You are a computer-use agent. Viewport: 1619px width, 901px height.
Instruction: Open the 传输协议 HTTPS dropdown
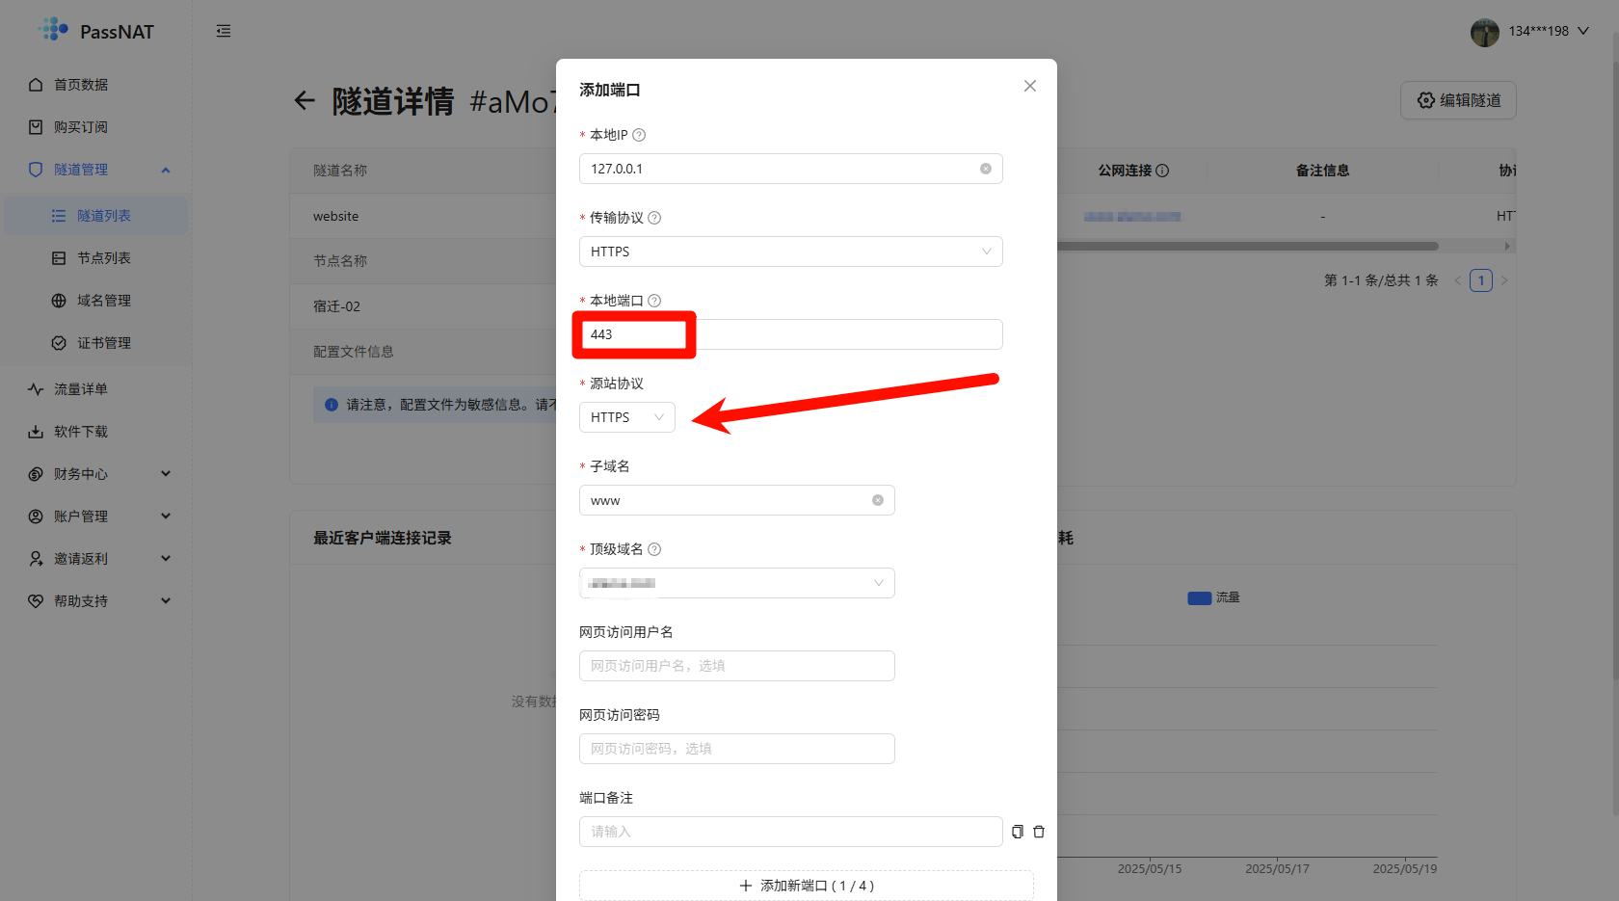point(790,252)
